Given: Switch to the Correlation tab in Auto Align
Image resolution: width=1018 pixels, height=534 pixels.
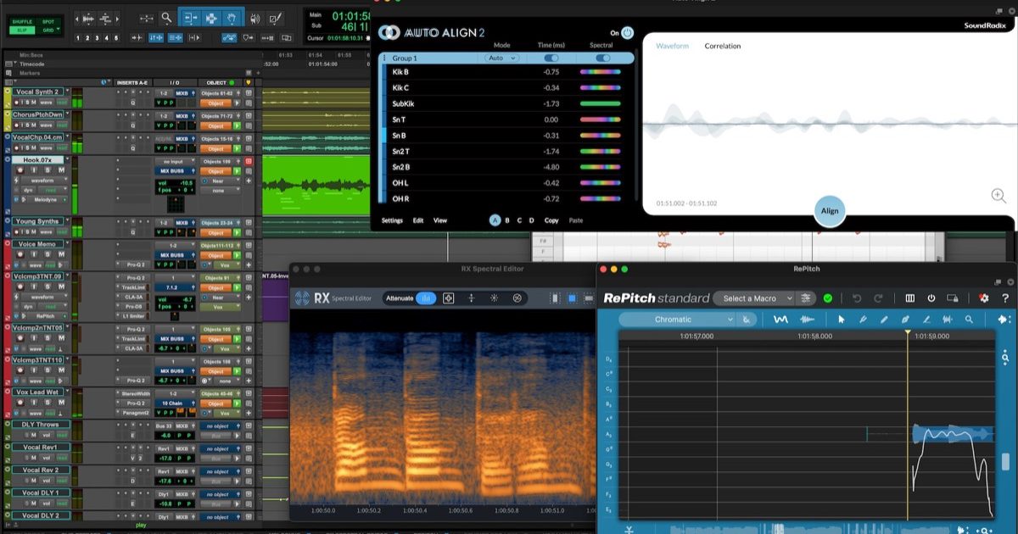Looking at the screenshot, I should coord(722,46).
